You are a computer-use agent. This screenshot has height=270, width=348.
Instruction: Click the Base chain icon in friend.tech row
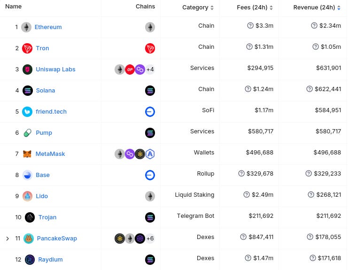click(x=150, y=112)
